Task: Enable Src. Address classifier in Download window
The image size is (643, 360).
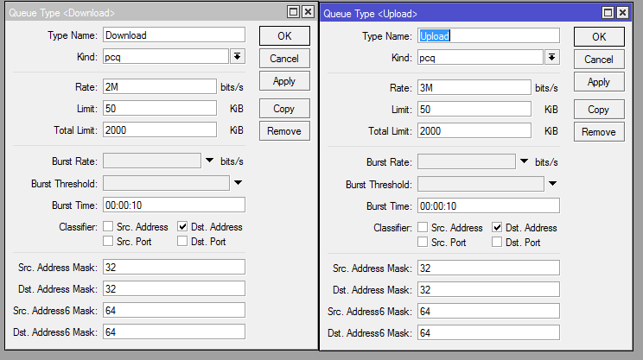Action: [x=108, y=226]
